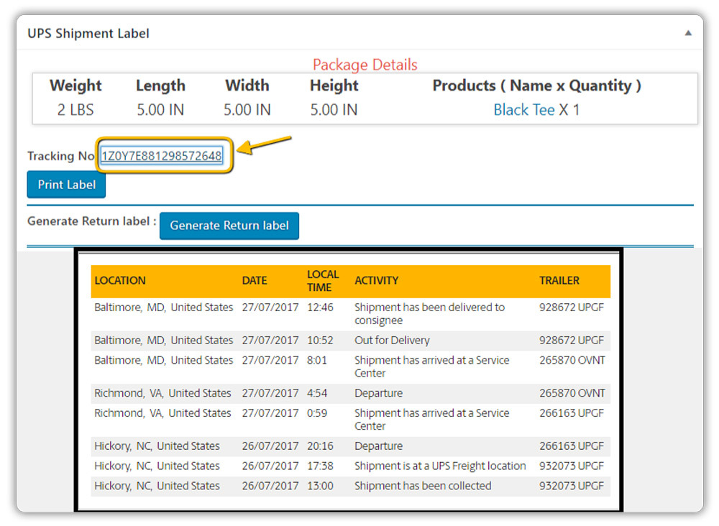Viewport: 719px width, 526px height.
Task: Select the Width column header
Action: point(247,86)
